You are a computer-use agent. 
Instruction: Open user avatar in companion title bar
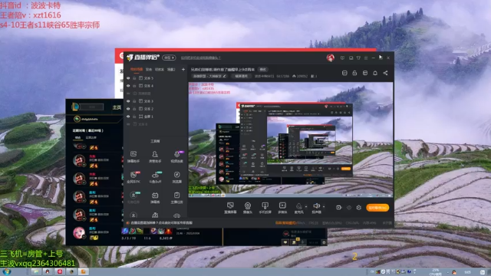(x=331, y=58)
